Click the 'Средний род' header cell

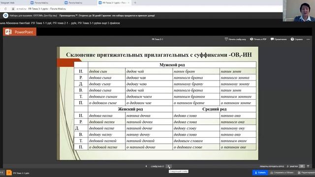pos(215,109)
